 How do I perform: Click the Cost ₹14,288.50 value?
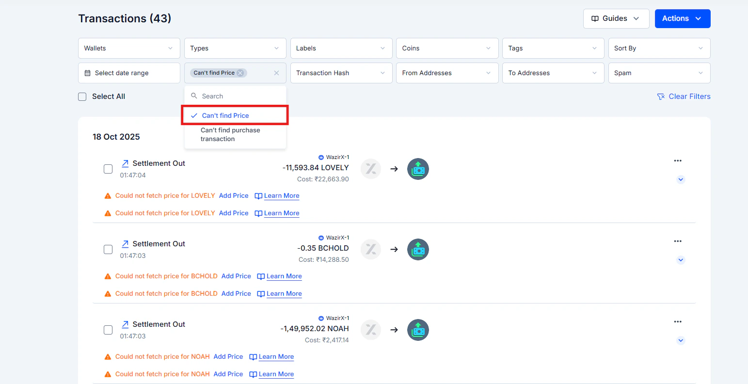pyautogui.click(x=324, y=259)
